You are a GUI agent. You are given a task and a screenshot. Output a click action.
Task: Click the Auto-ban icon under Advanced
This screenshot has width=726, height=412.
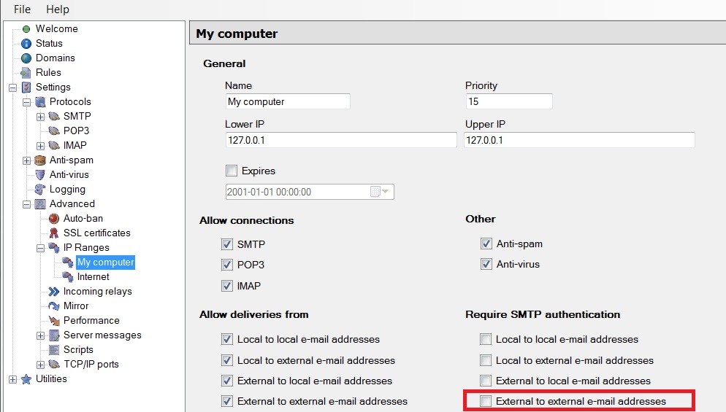coord(54,219)
